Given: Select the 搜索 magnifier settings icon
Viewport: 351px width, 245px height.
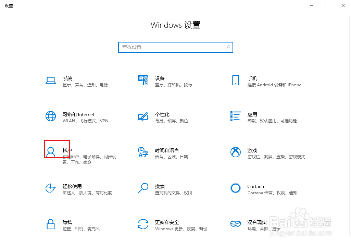Looking at the screenshot, I should [143, 188].
